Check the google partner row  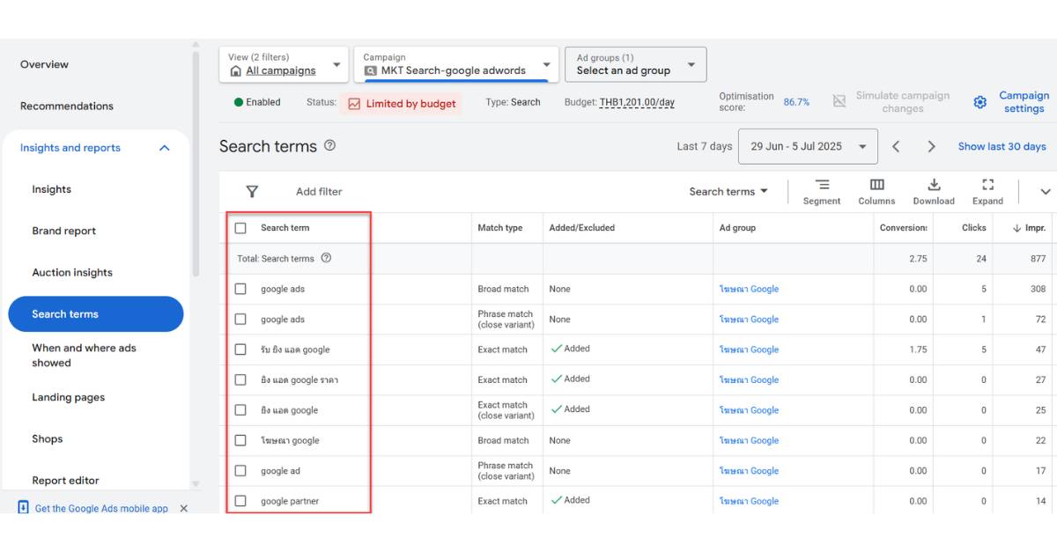point(240,501)
